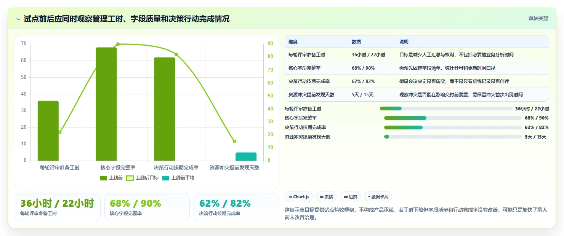Click the 5天 / 15天 progress value label
Viewport: 564px width, 236px height.
535,137
